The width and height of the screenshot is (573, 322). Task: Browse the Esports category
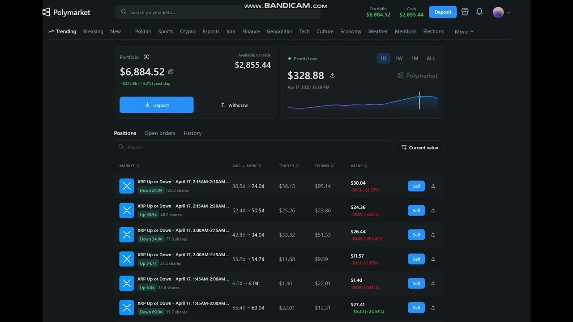[x=211, y=31]
